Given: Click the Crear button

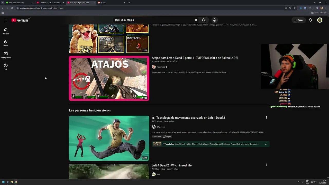Looking at the screenshot, I should (x=298, y=20).
